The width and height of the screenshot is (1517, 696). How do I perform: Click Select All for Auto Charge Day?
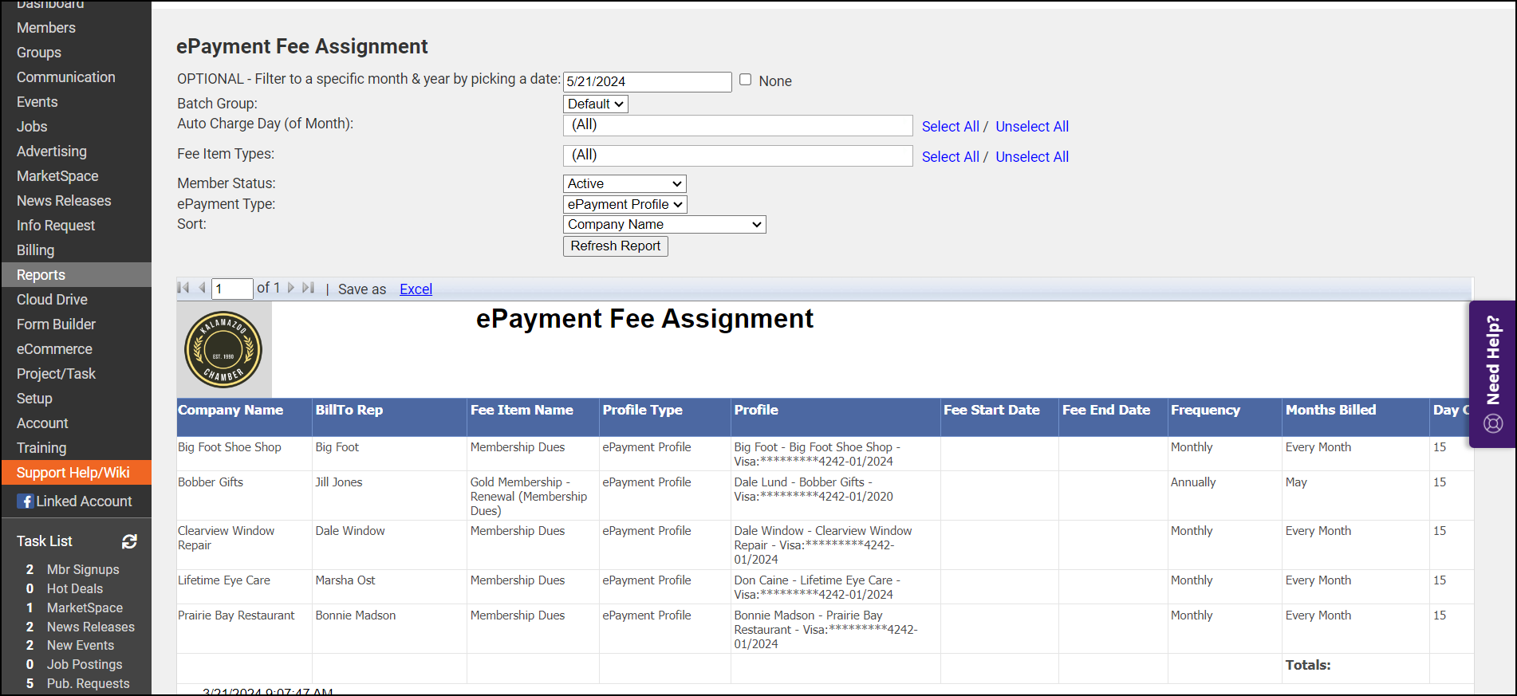tap(950, 127)
